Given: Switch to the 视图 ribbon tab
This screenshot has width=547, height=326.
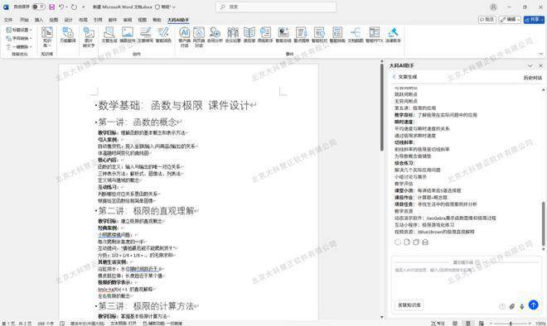Looking at the screenshot, I should [x=142, y=20].
